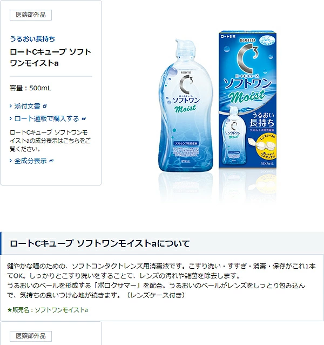Image resolution: width=324 pixels, height=345 pixels.
Task: Click the external-link icon after ロート通販で購入する
Action: coord(84,119)
